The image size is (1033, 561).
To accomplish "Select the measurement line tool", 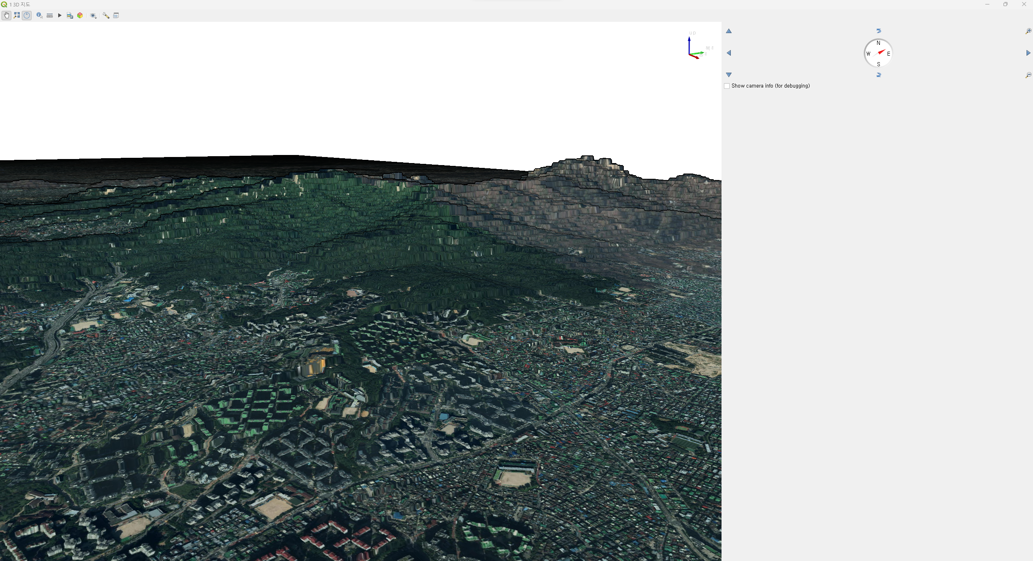I will click(50, 15).
